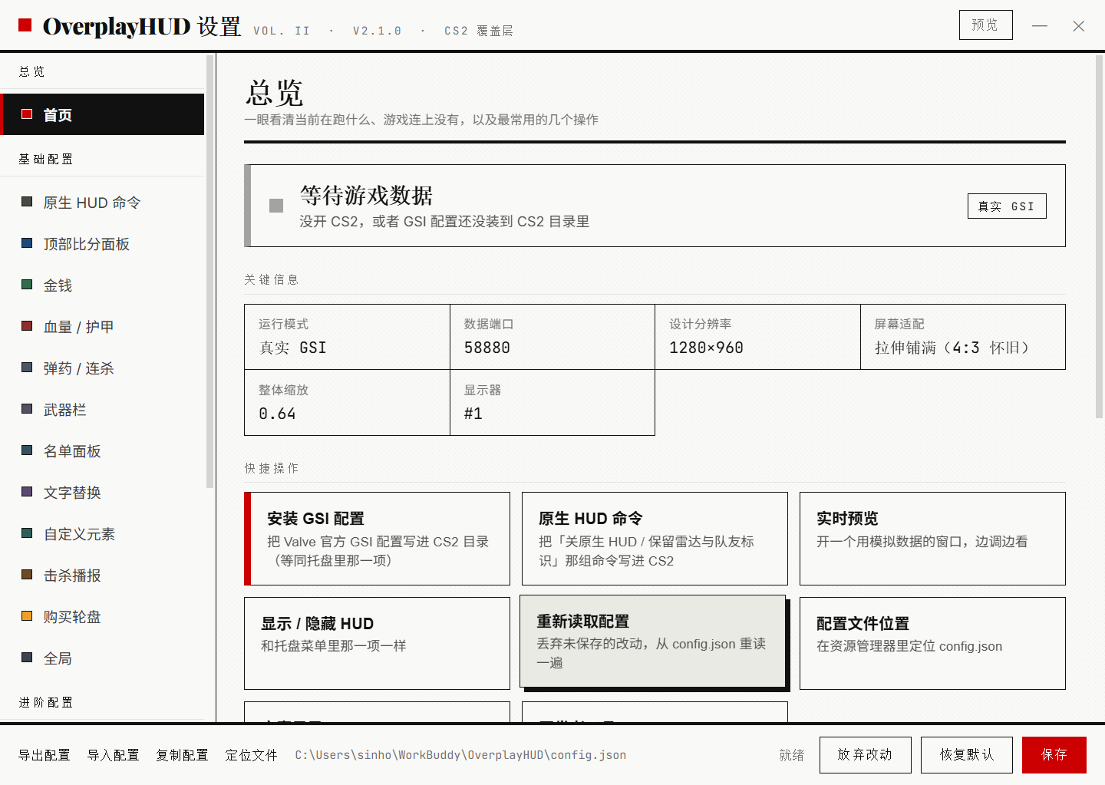This screenshot has width=1105, height=785.
Task: Click the 原生 HUD 命令 quick action card
Action: [655, 539]
